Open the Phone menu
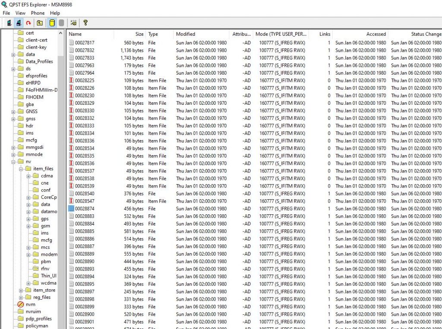This screenshot has width=442, height=329. pyautogui.click(x=38, y=13)
